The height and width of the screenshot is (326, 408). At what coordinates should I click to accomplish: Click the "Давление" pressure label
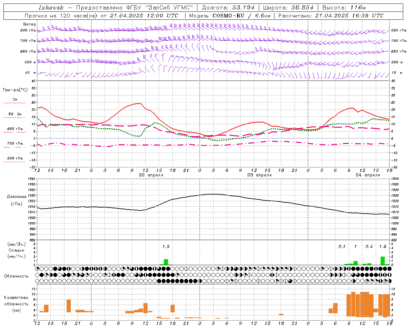(17, 197)
